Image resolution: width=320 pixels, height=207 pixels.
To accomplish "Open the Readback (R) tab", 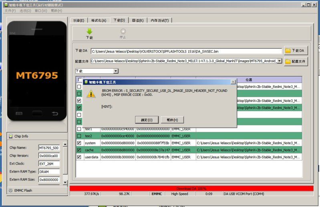I will click(x=138, y=20).
